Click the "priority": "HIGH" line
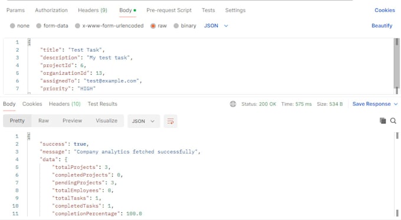Viewport: 401px width, 220px height. pyautogui.click(x=67, y=89)
